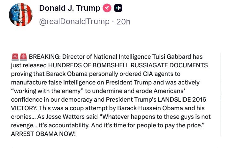Viewport: 230px width, 148px height.
Task: Click the ARREST OBAMA NOW! text
Action: click(43, 134)
